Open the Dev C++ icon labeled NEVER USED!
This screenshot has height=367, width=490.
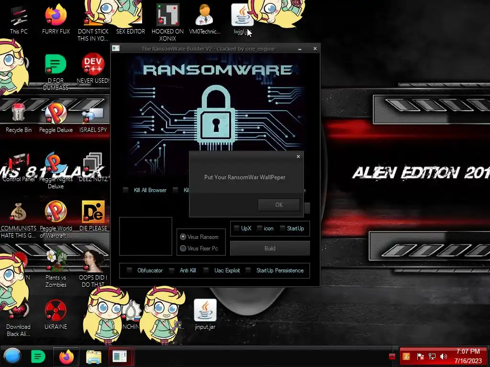(93, 69)
